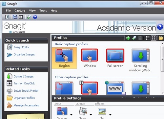Select the Region capture profile
Viewport: 164px width, 119px height.
(64, 58)
